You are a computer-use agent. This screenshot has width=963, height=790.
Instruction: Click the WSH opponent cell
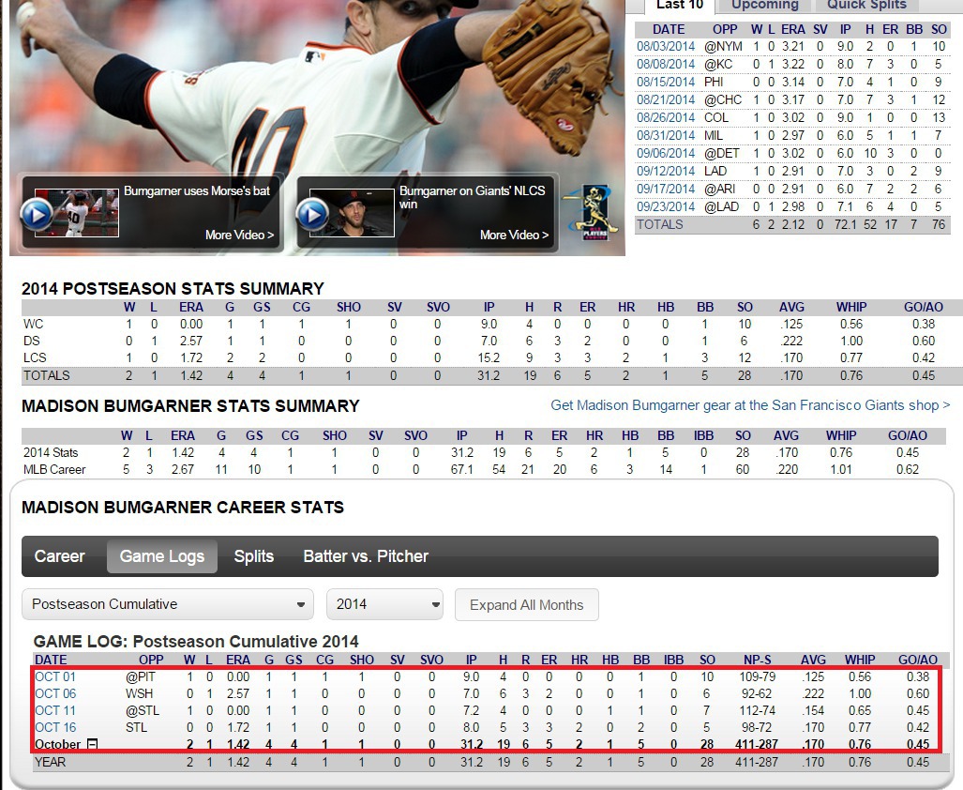139,694
